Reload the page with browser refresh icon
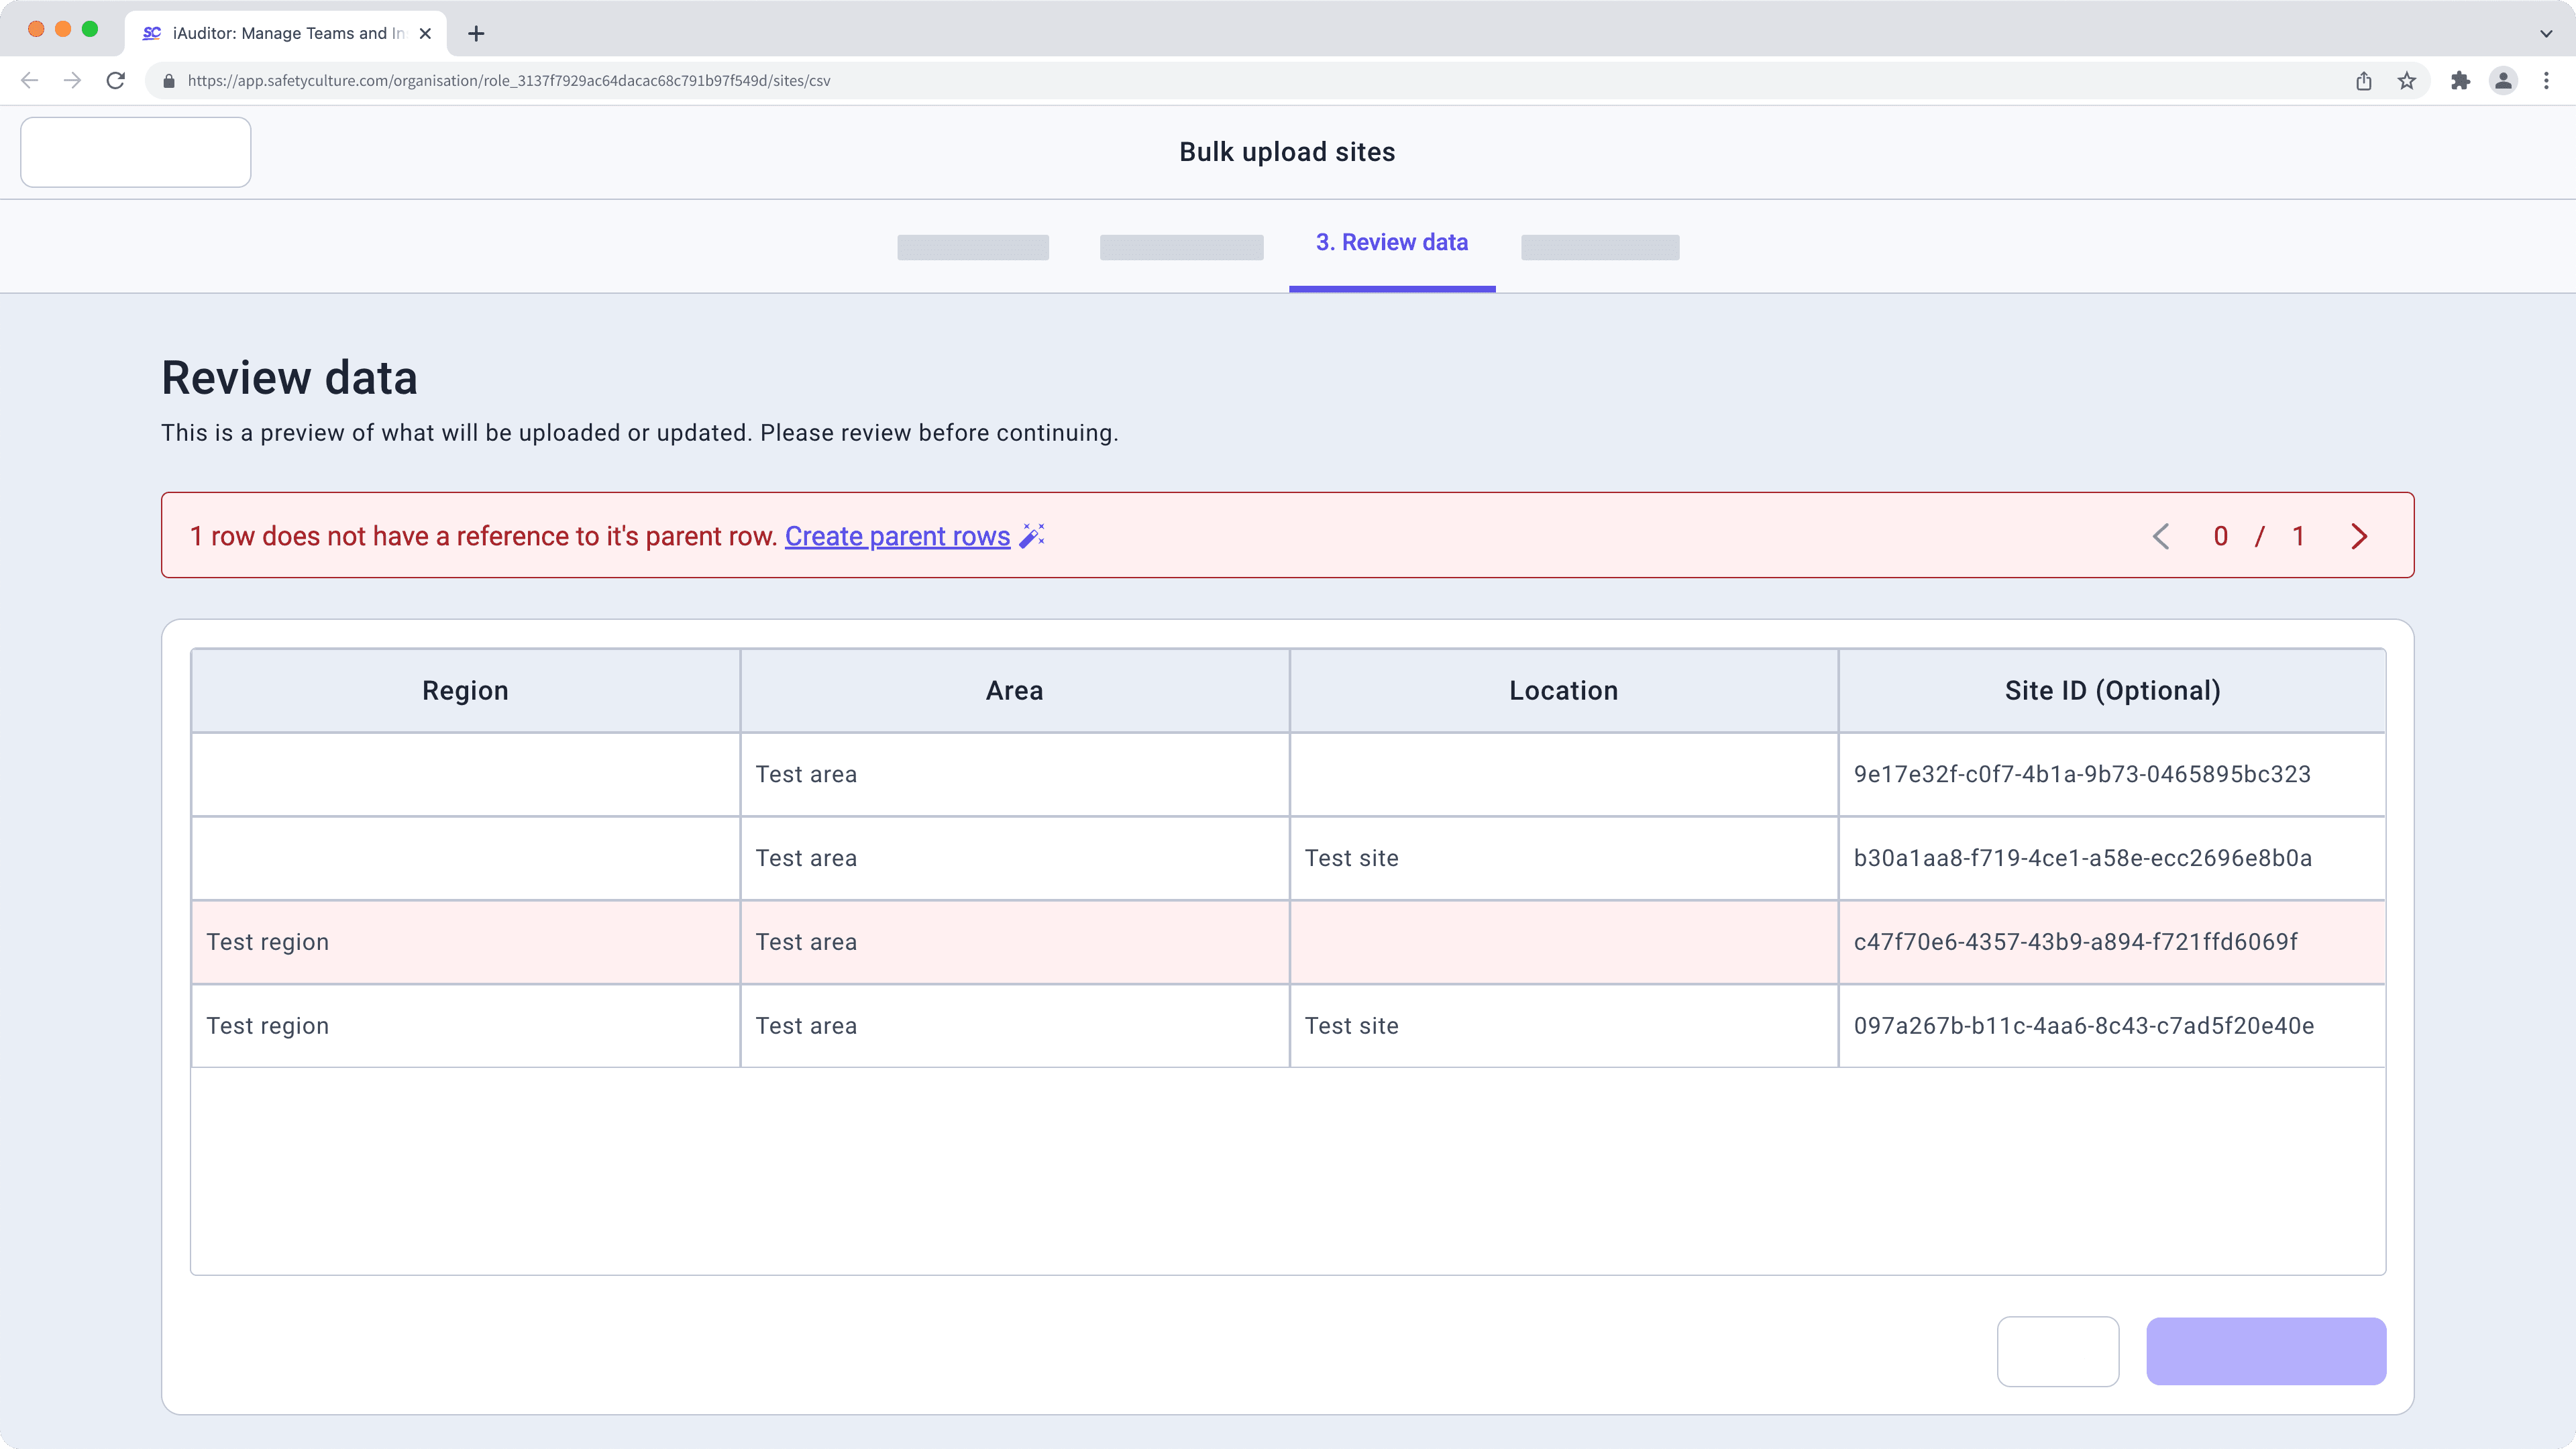 pyautogui.click(x=116, y=81)
